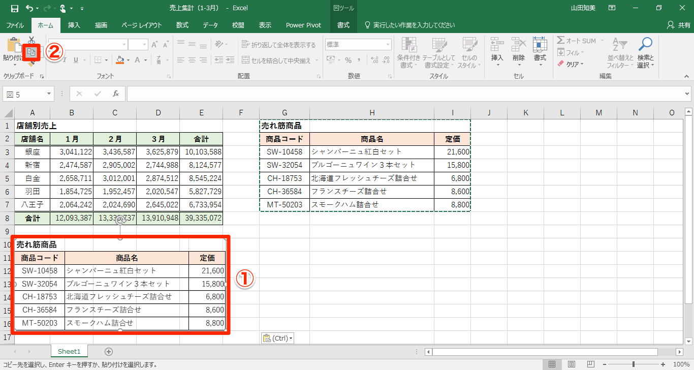This screenshot has width=694, height=370.
Task: Click the fx insert function icon
Action: pyautogui.click(x=116, y=94)
